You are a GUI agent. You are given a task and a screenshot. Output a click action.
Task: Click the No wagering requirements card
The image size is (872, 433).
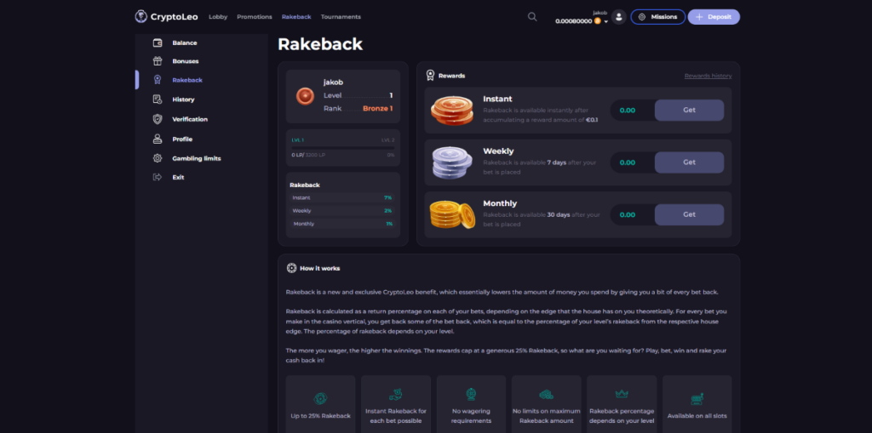pyautogui.click(x=471, y=404)
